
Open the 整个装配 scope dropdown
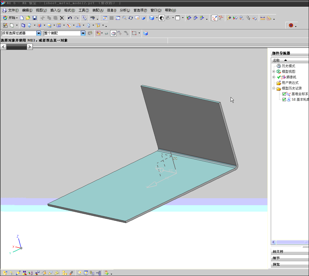tap(83, 33)
